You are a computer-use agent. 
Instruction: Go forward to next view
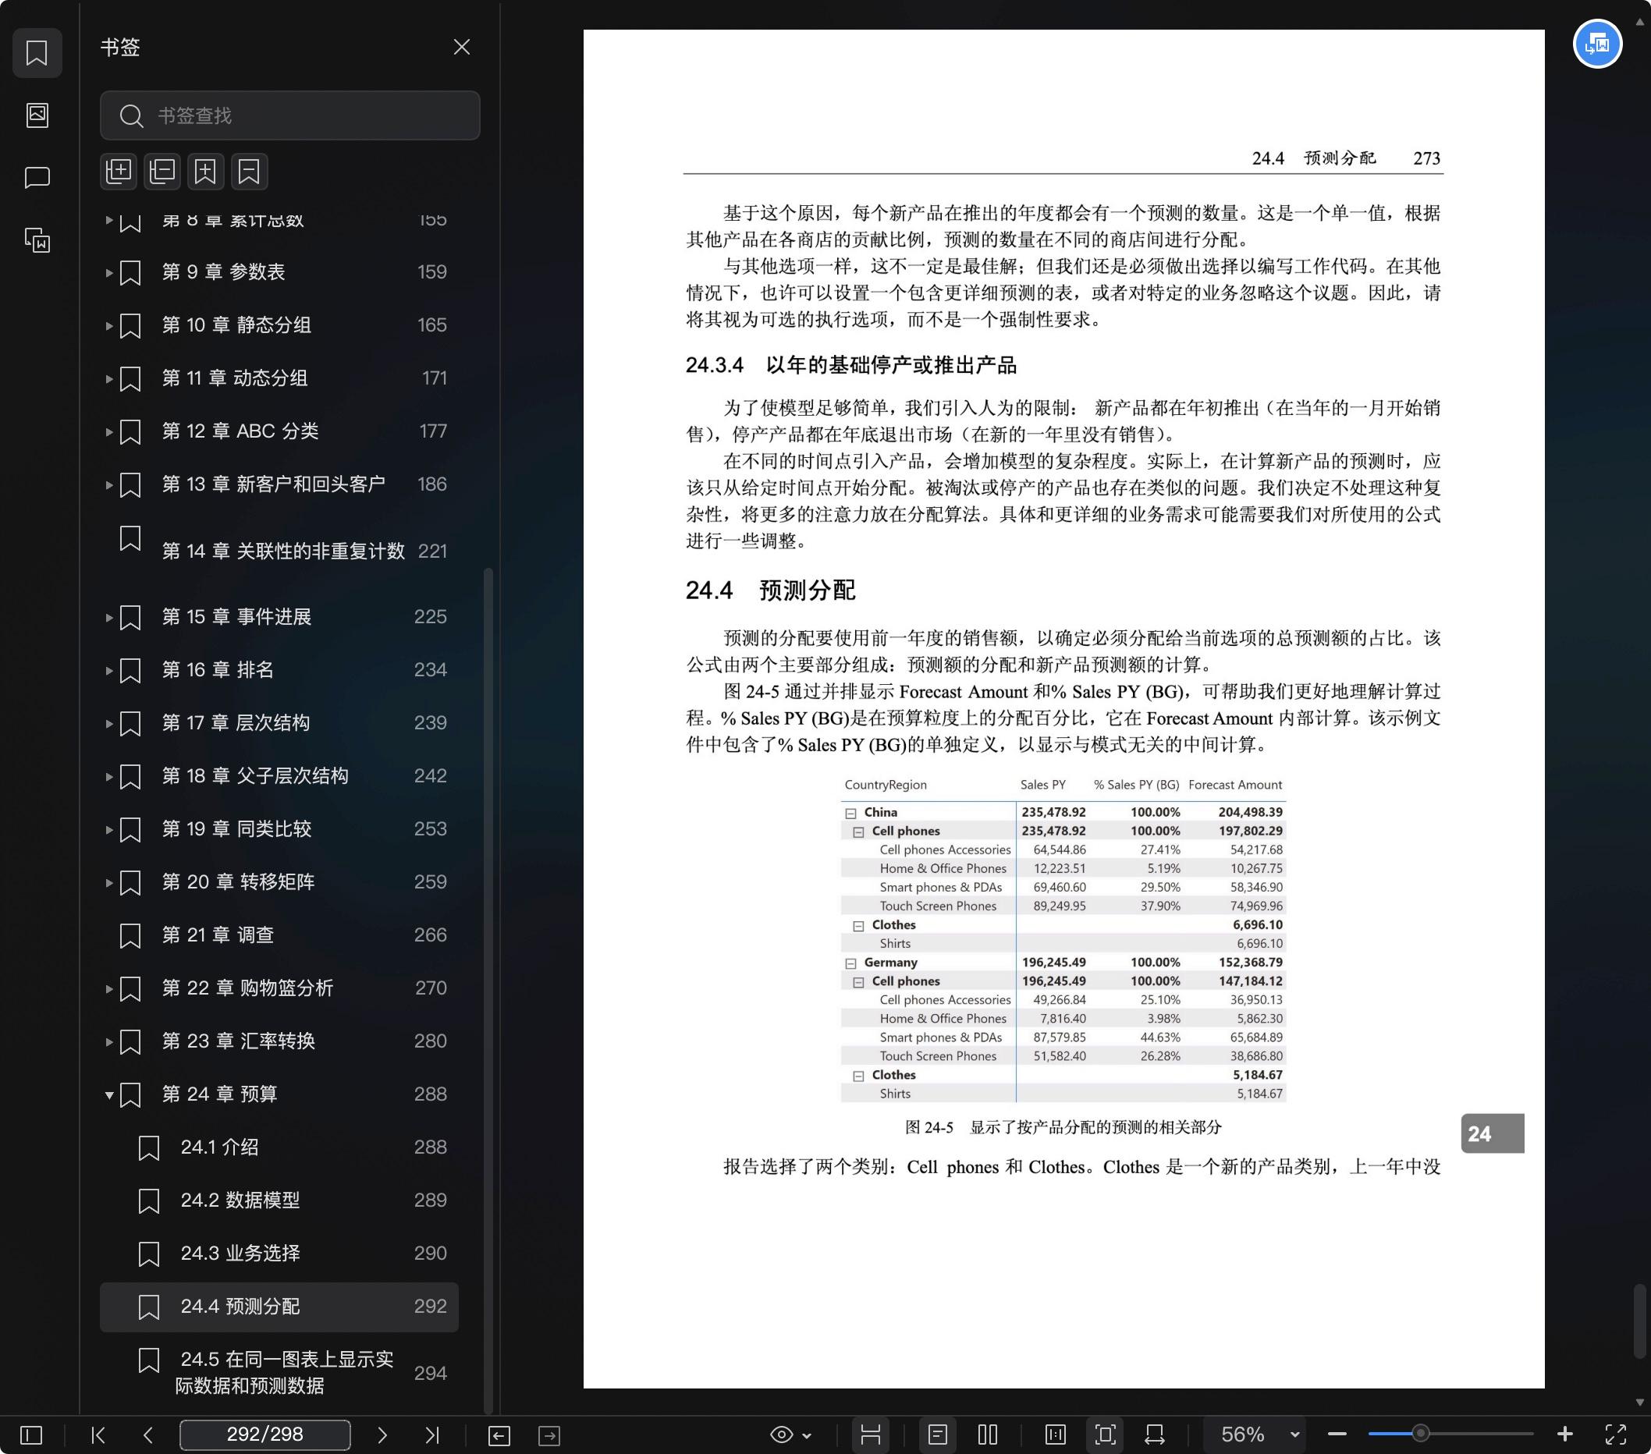pos(549,1435)
